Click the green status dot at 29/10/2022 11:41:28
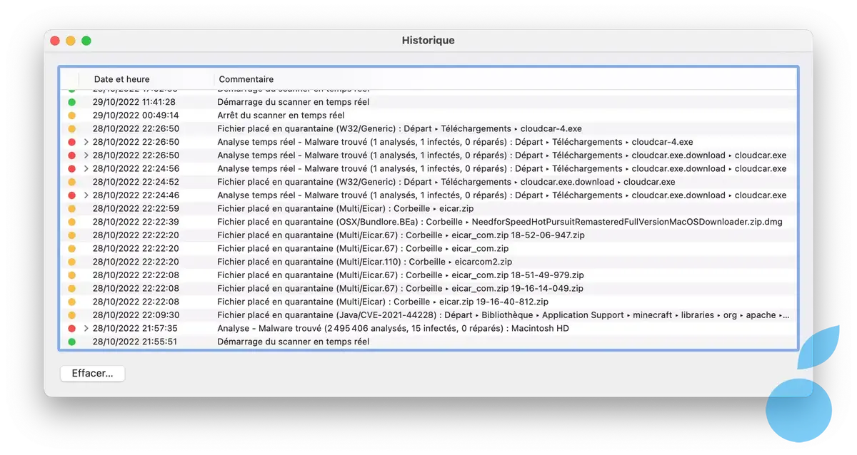 tap(71, 102)
